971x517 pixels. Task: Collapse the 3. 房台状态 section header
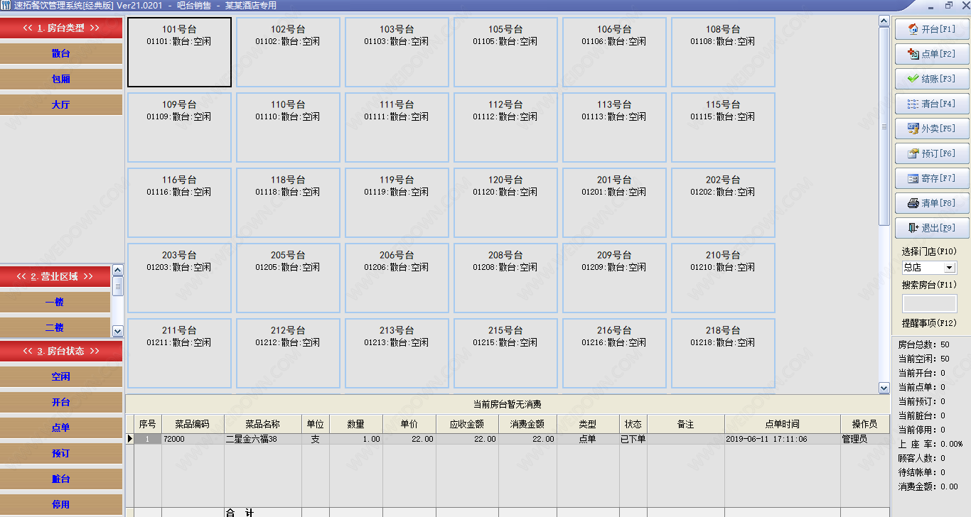(61, 351)
